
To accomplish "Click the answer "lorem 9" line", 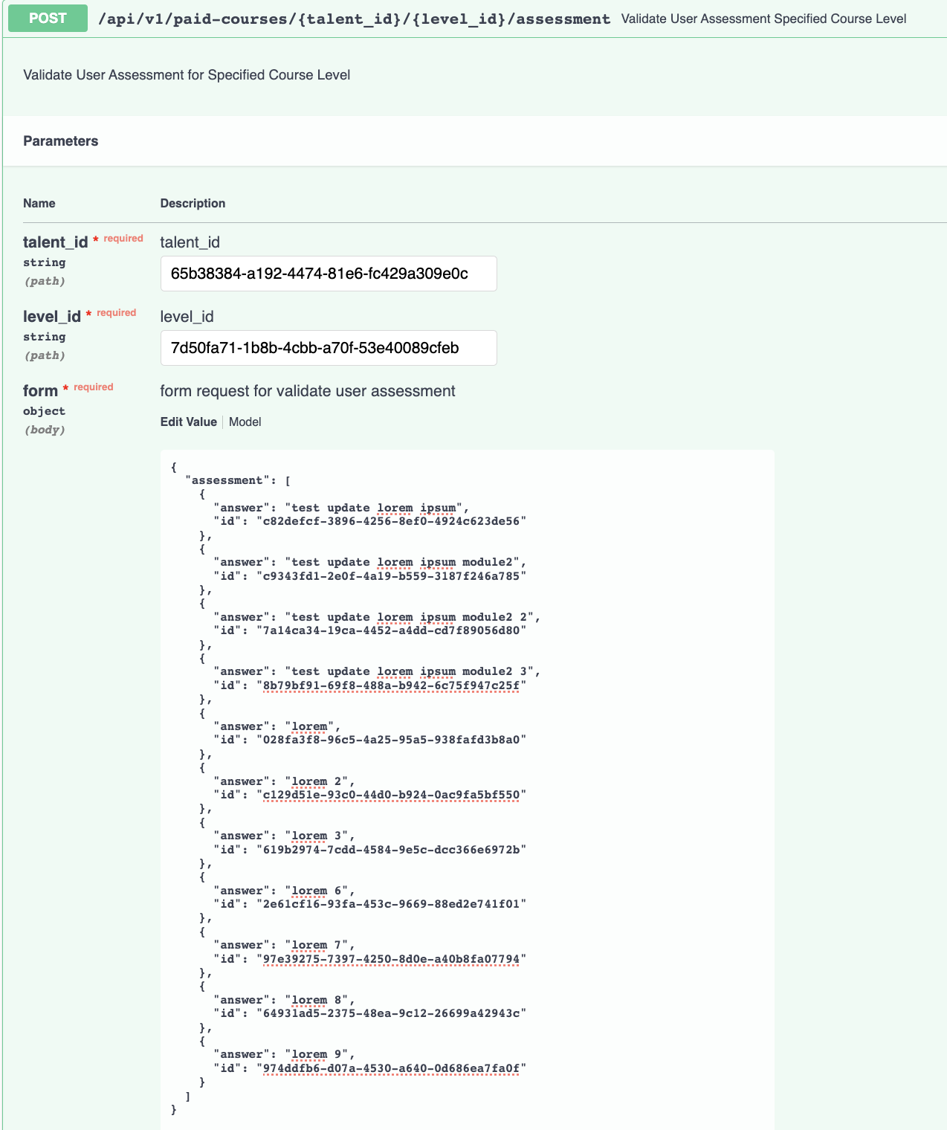I will click(285, 1054).
